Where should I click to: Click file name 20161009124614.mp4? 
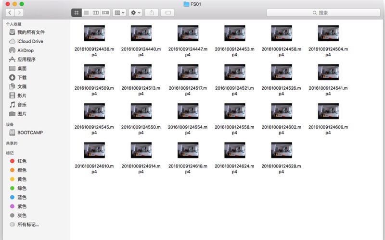(141, 169)
